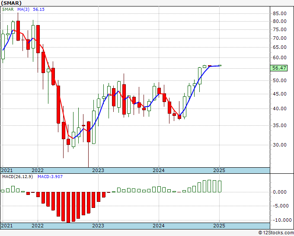The height and width of the screenshot is (236, 294).
Task: Click the latest candlestick at 2025
Action: click(220, 65)
